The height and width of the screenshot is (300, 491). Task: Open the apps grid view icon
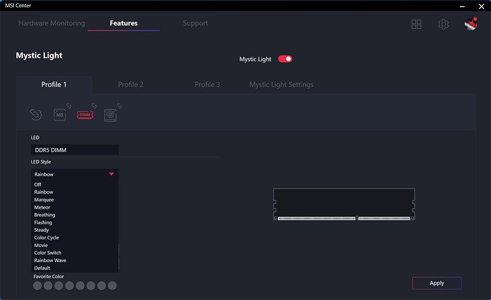[416, 24]
